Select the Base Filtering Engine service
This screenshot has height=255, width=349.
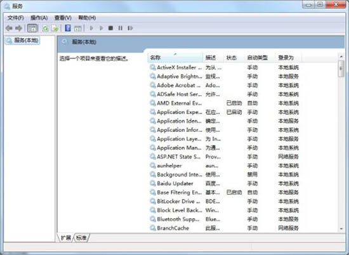pyautogui.click(x=225, y=192)
